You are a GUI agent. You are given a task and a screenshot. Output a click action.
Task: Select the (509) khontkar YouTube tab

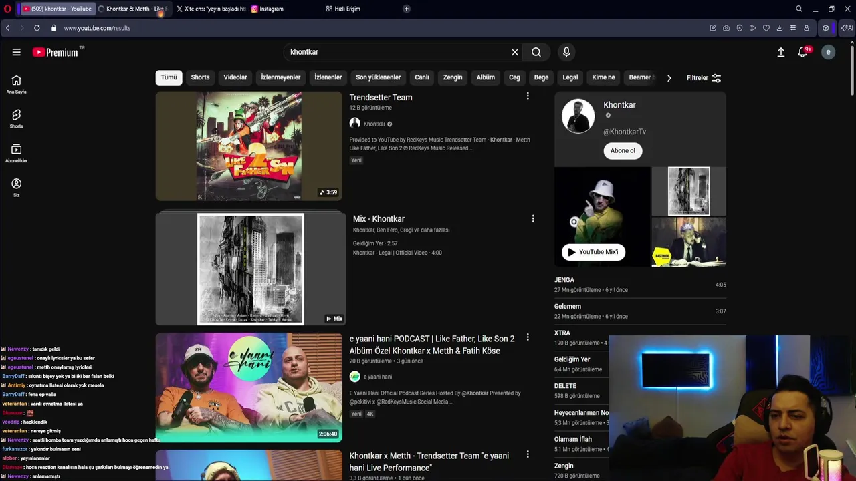[57, 9]
